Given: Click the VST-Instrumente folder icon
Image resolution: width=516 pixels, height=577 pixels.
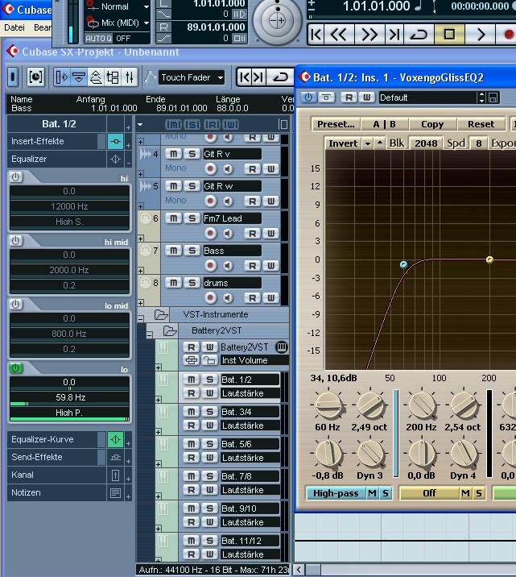Looking at the screenshot, I should pos(161,314).
